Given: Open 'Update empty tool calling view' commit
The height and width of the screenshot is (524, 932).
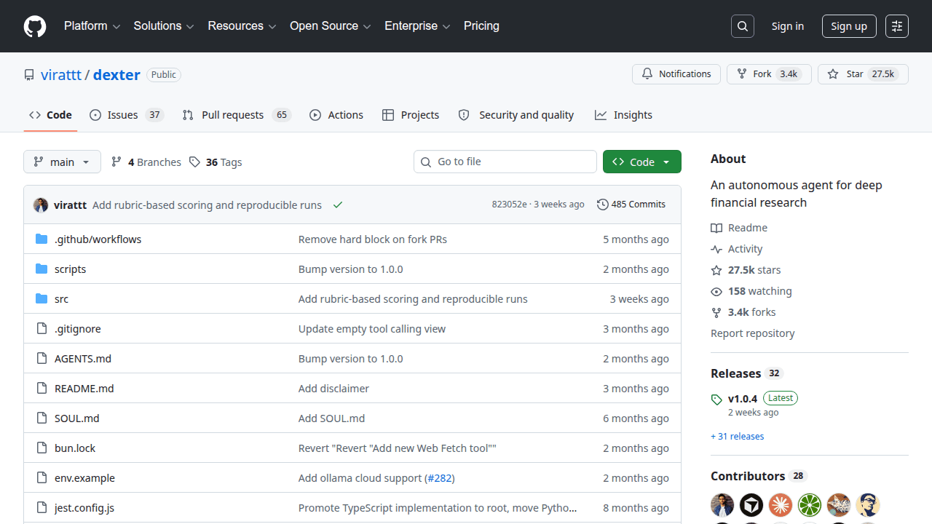Looking at the screenshot, I should (x=372, y=329).
